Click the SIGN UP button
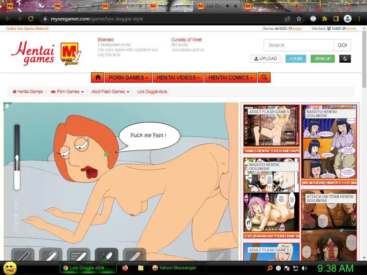367x275 pixels. coord(323,59)
